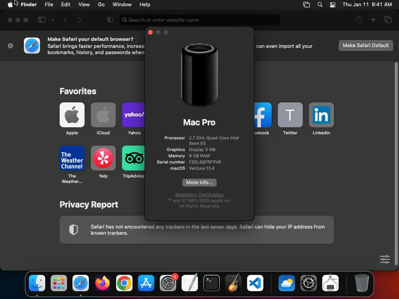
Task: Go forward in Safari
Action: 79,20
